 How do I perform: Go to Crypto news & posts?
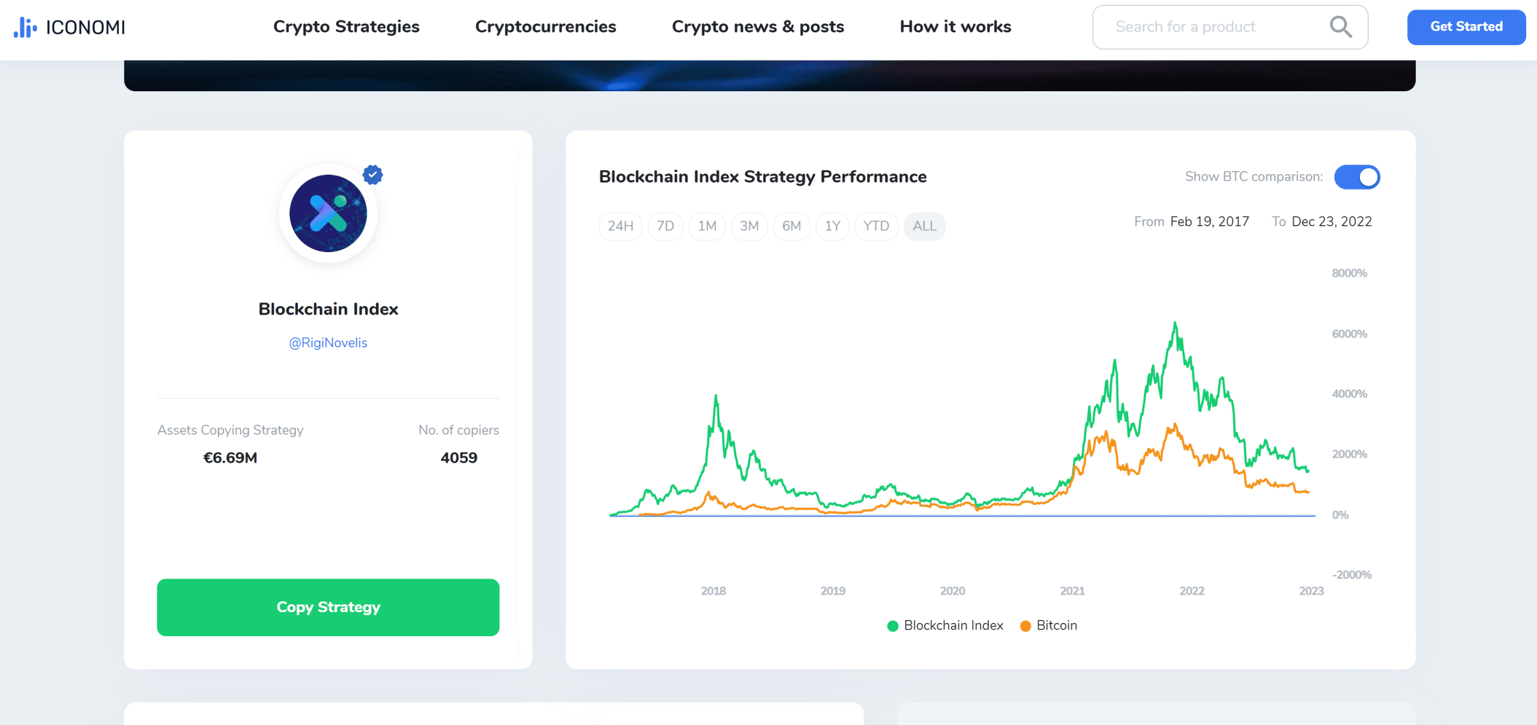click(758, 27)
